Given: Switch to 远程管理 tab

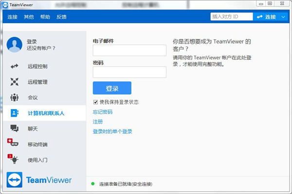Looking at the screenshot, I should [45, 82].
